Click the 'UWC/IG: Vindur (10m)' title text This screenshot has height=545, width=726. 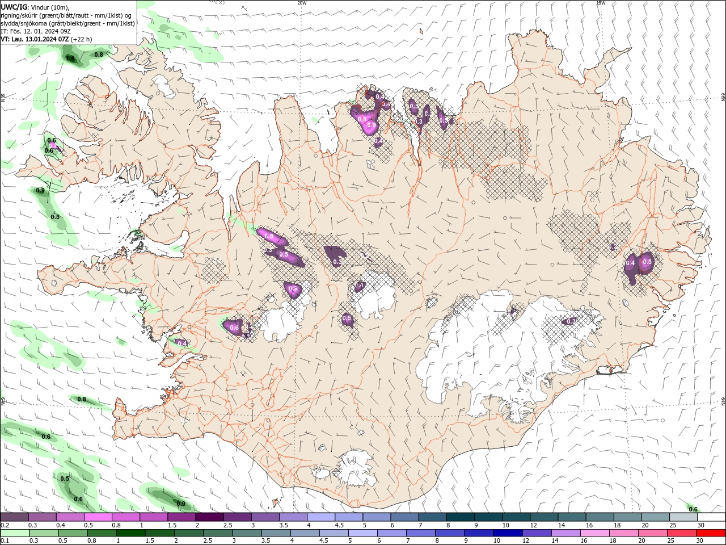point(34,7)
